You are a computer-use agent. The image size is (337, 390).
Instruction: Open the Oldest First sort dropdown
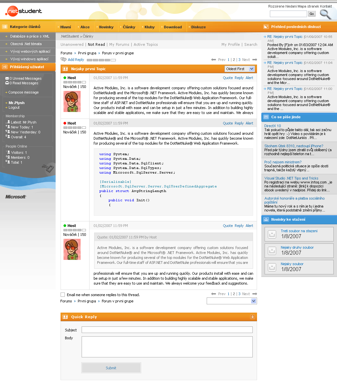point(240,69)
